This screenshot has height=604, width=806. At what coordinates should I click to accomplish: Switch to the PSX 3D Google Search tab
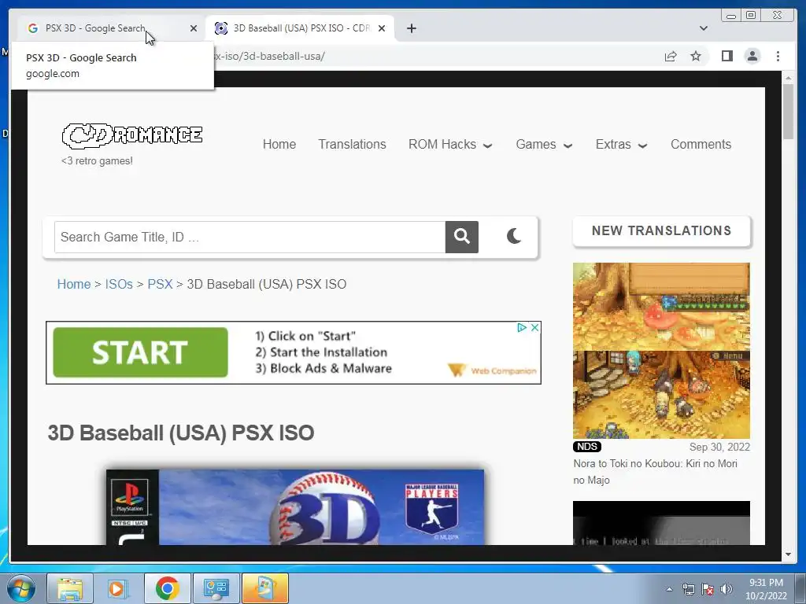110,28
